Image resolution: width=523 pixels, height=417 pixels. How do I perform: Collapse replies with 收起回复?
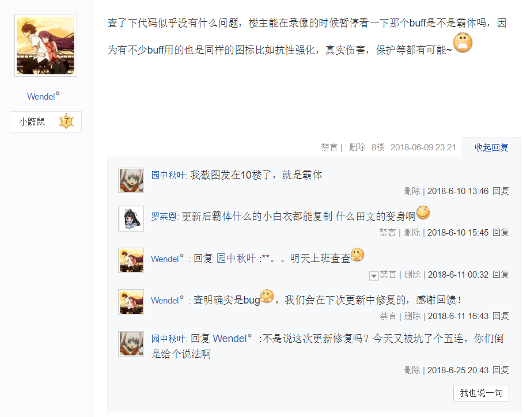coord(491,147)
